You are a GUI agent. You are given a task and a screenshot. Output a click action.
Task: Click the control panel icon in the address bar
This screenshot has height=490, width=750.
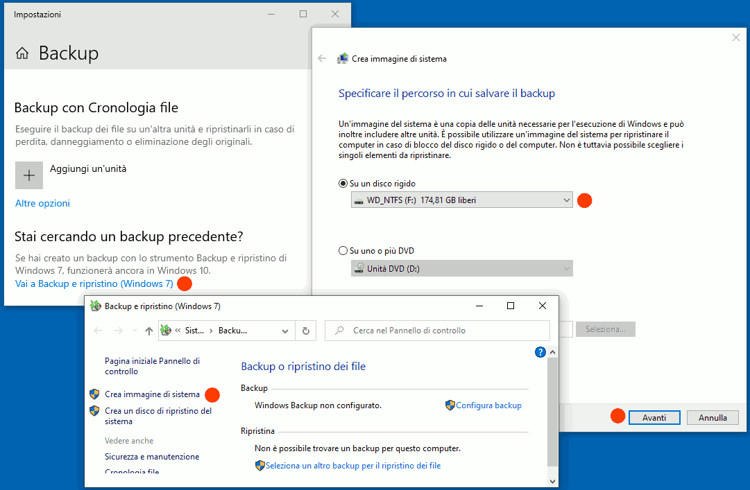(166, 330)
